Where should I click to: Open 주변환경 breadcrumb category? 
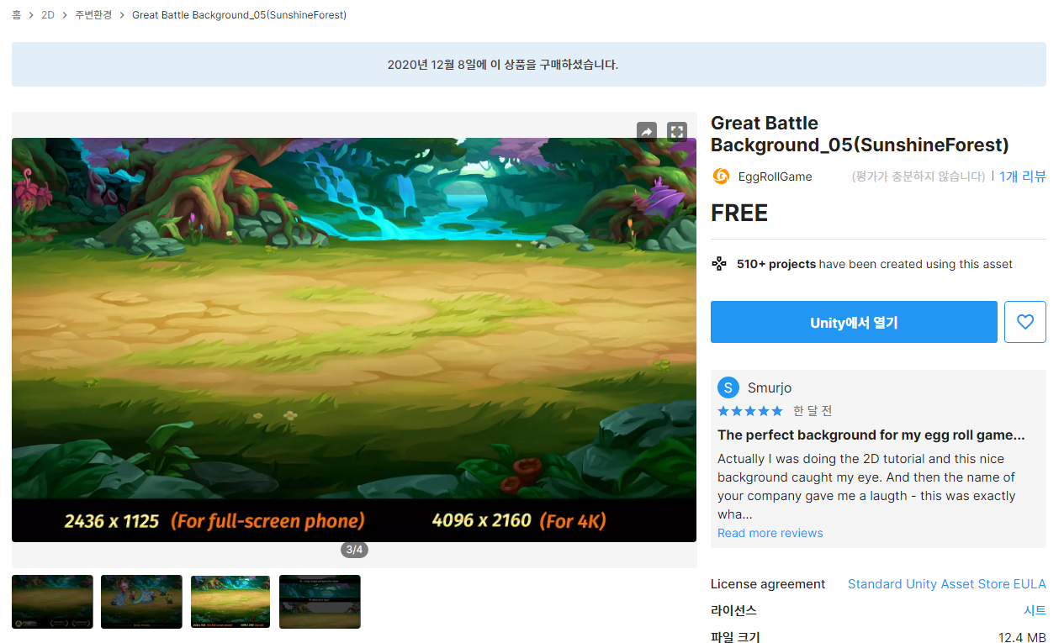pyautogui.click(x=93, y=15)
